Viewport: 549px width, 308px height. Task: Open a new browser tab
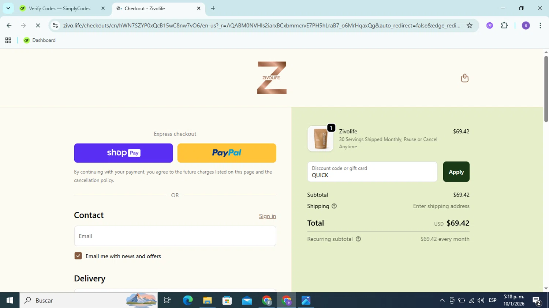[213, 8]
